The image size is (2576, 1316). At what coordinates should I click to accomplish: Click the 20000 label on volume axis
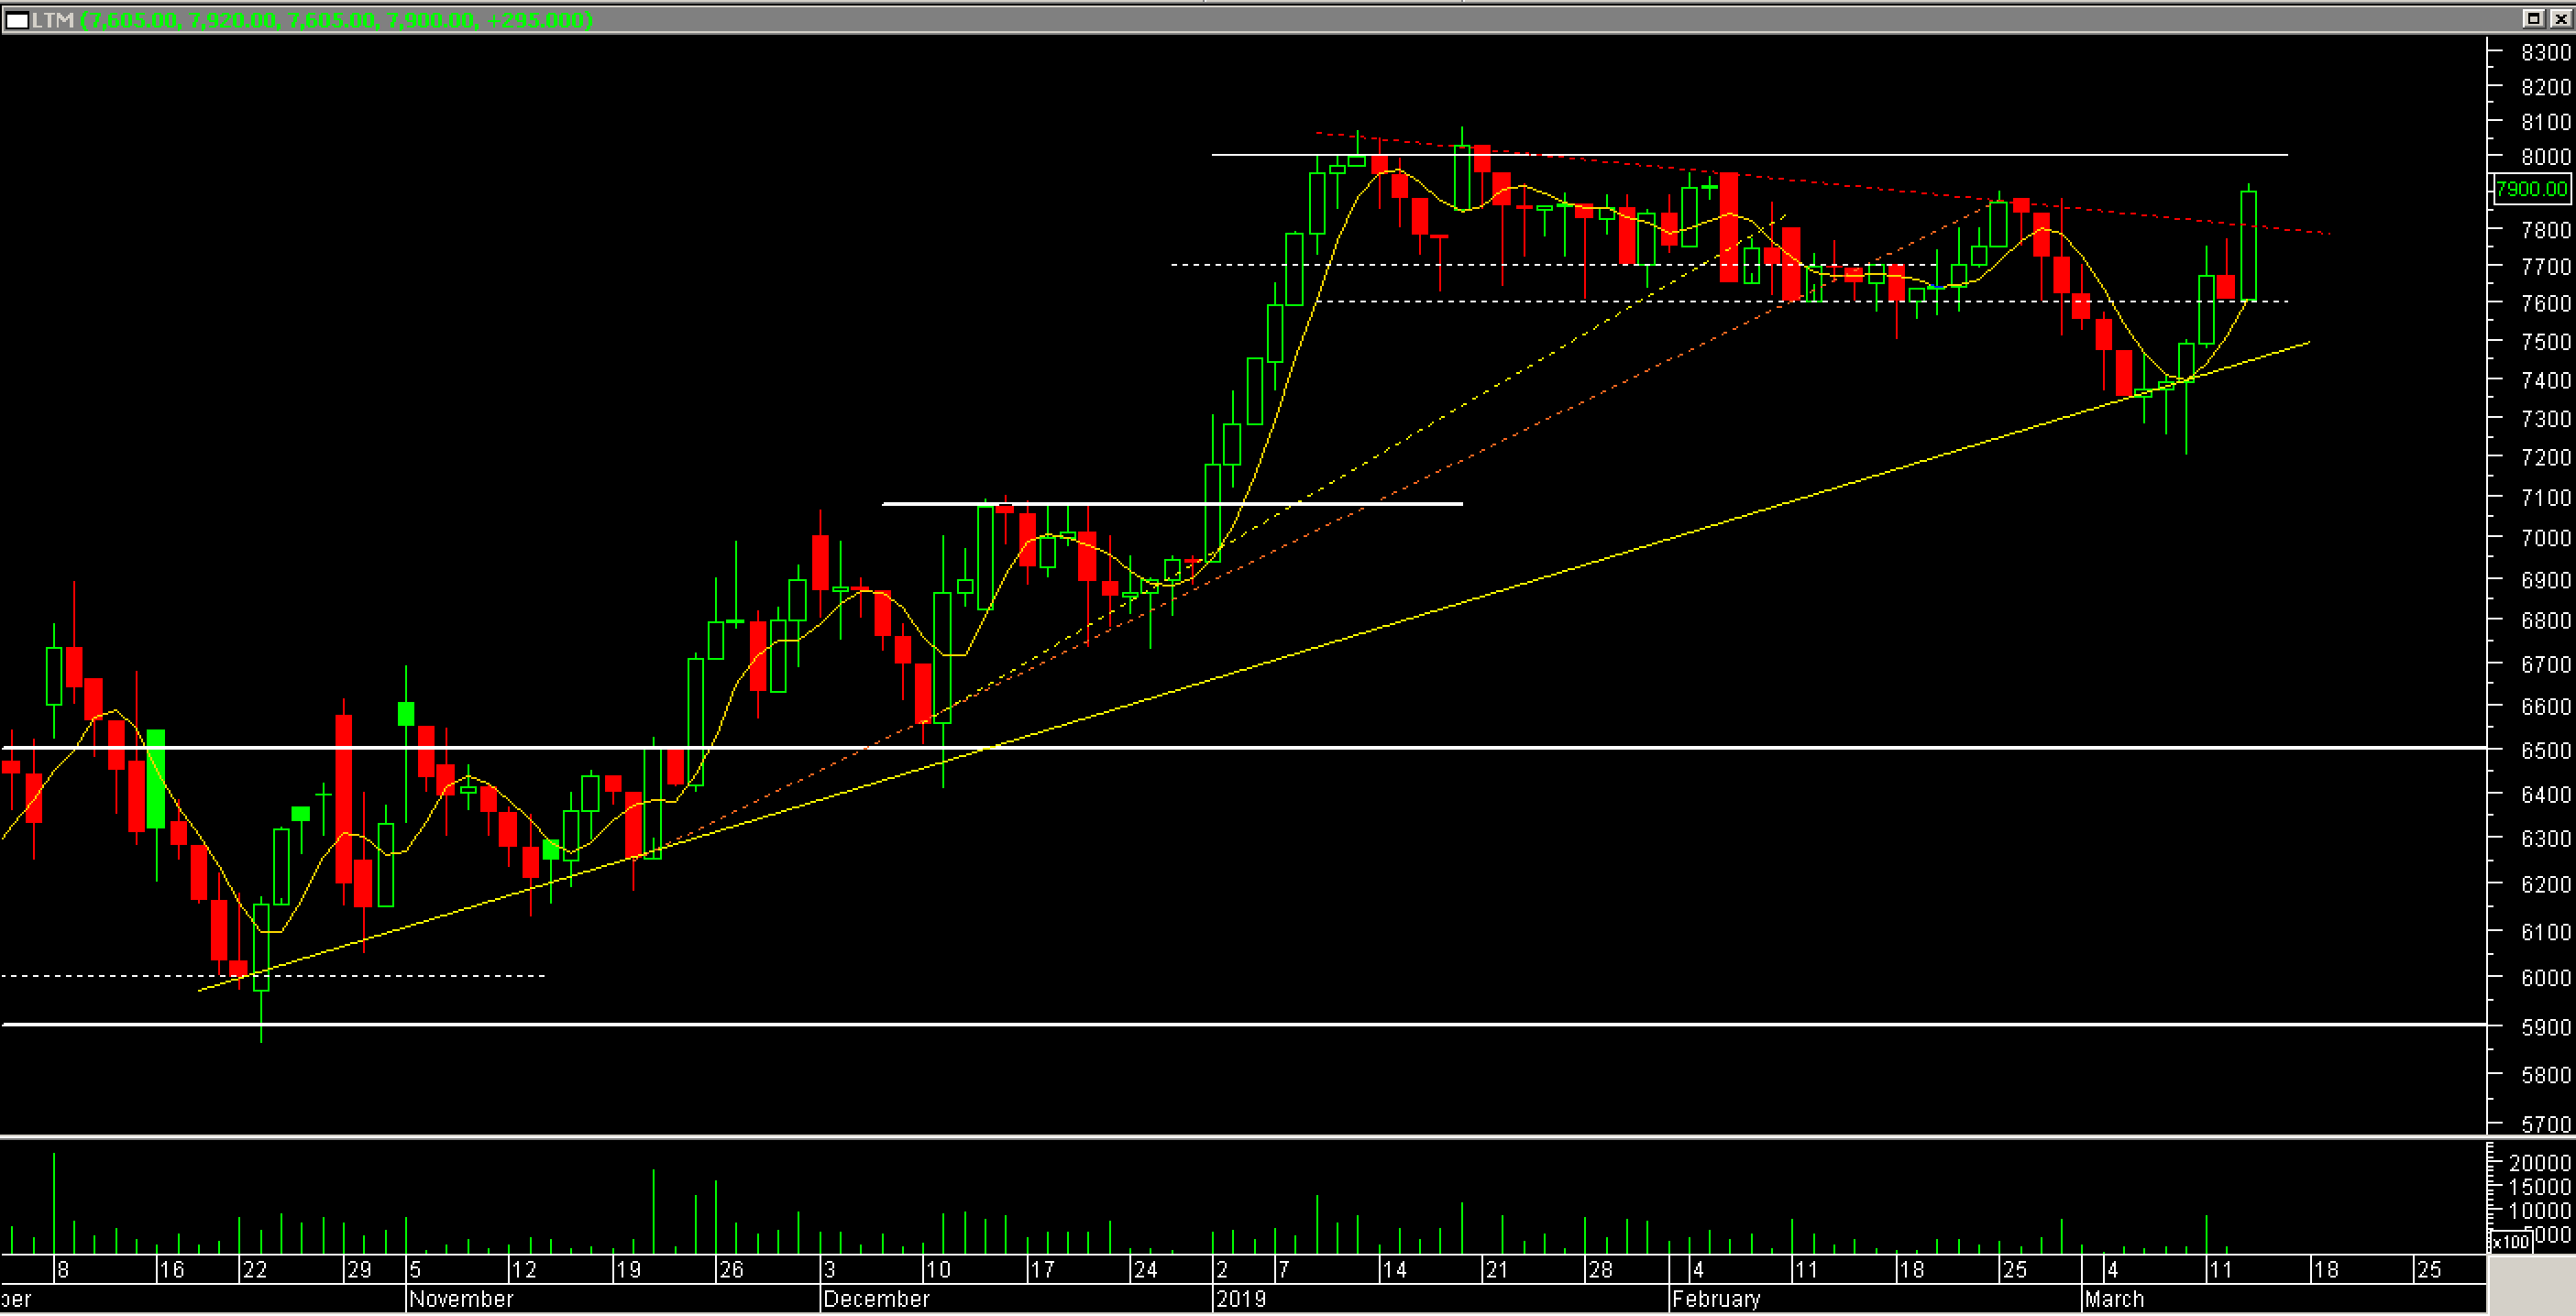[x=2540, y=1163]
